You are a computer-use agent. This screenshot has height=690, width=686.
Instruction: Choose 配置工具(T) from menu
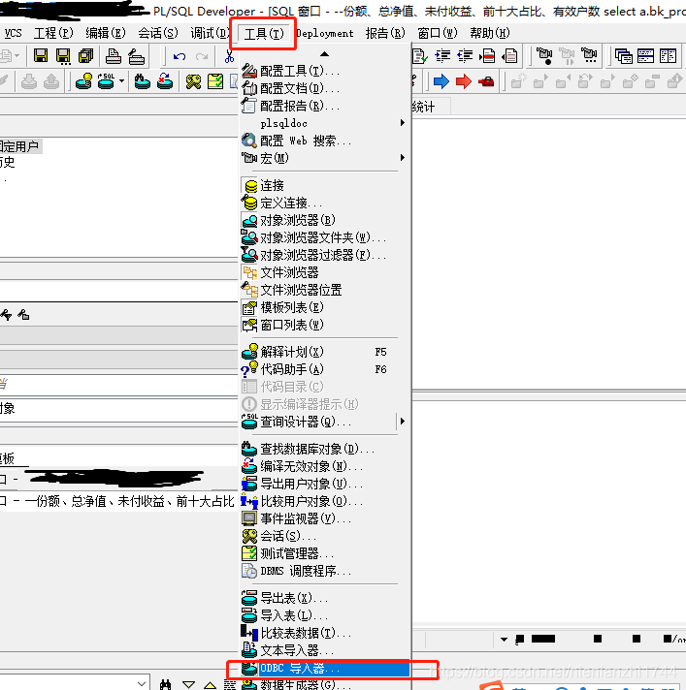click(325, 71)
